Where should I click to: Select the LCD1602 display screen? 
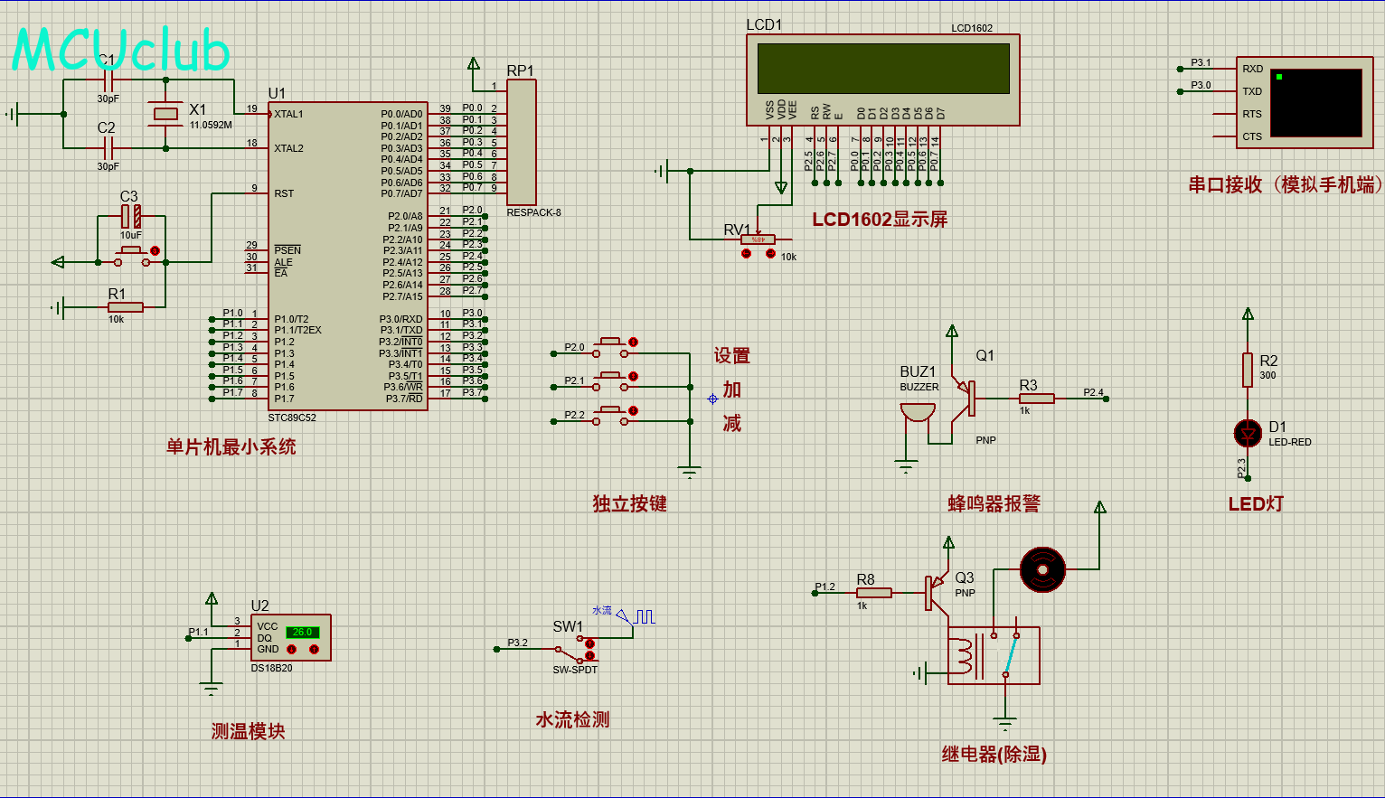pos(882,69)
